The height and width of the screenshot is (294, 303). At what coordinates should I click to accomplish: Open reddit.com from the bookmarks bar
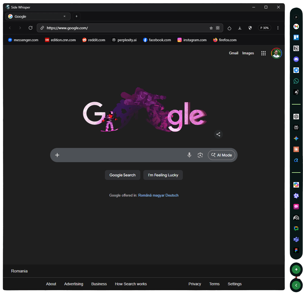(93, 40)
